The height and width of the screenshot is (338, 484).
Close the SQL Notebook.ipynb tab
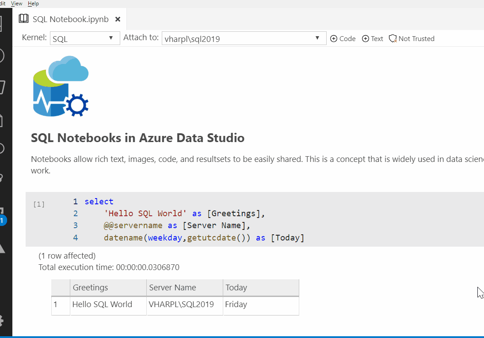point(117,19)
